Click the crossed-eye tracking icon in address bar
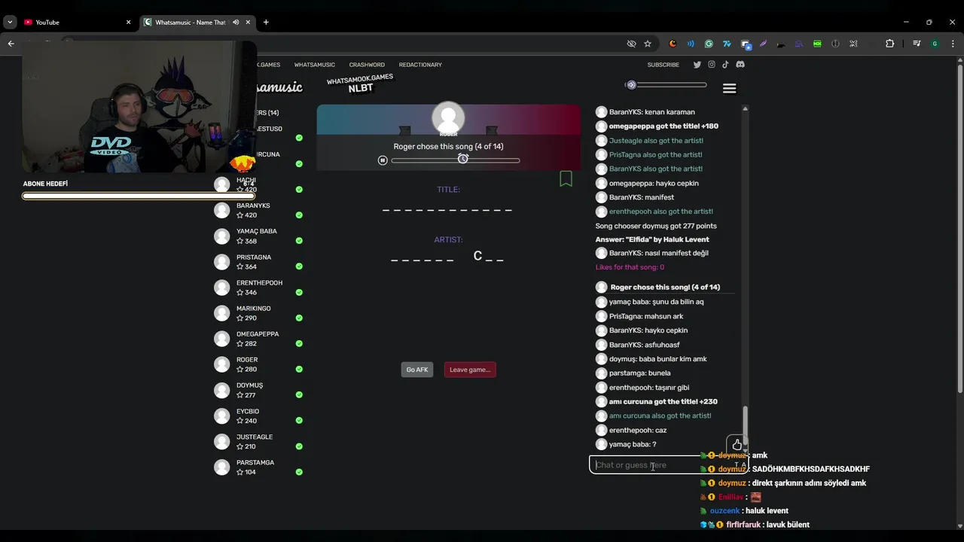 pyautogui.click(x=631, y=44)
